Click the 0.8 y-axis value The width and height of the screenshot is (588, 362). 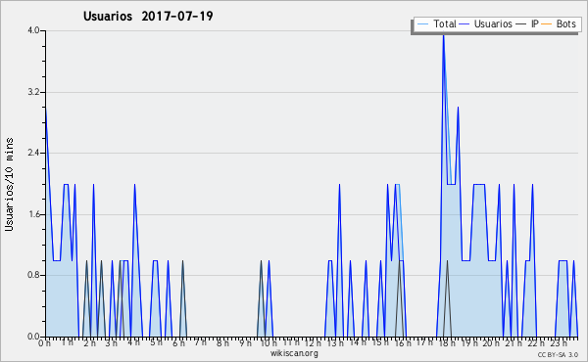pos(33,275)
